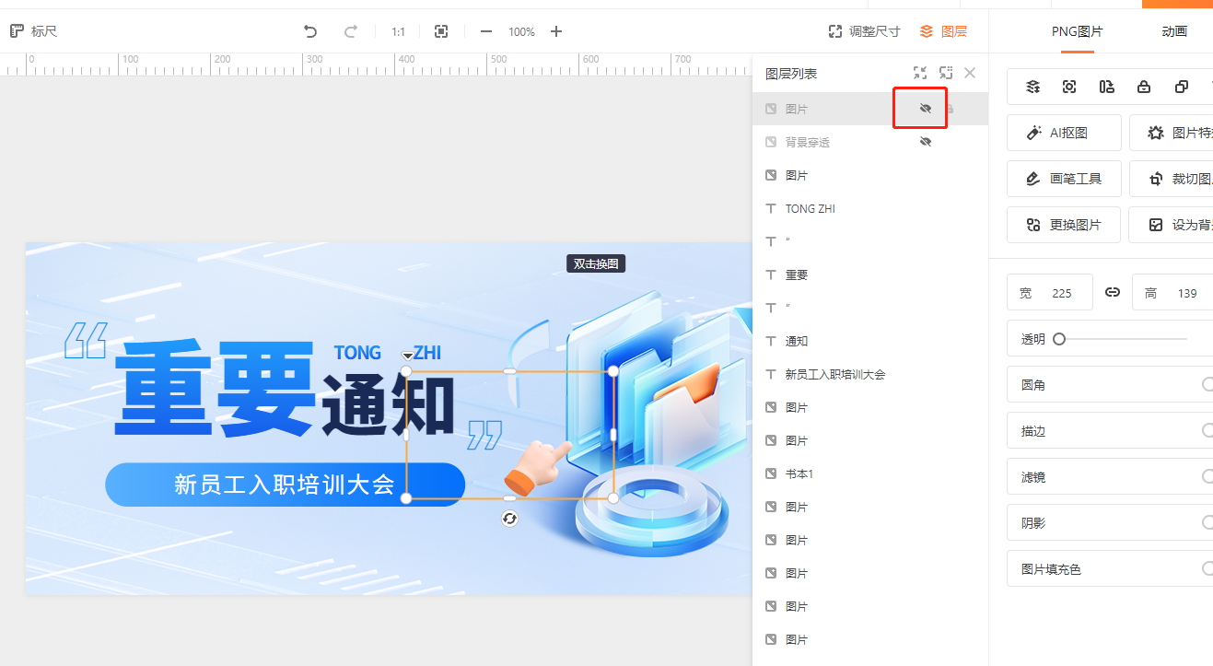Click the 设为背景 set-as-background button
Viewport: 1213px width, 666px height.
click(1172, 225)
